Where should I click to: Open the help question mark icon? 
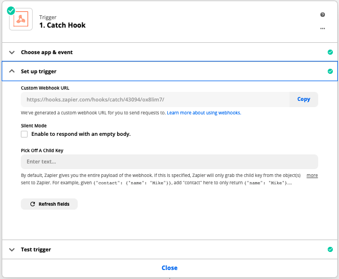tap(322, 15)
